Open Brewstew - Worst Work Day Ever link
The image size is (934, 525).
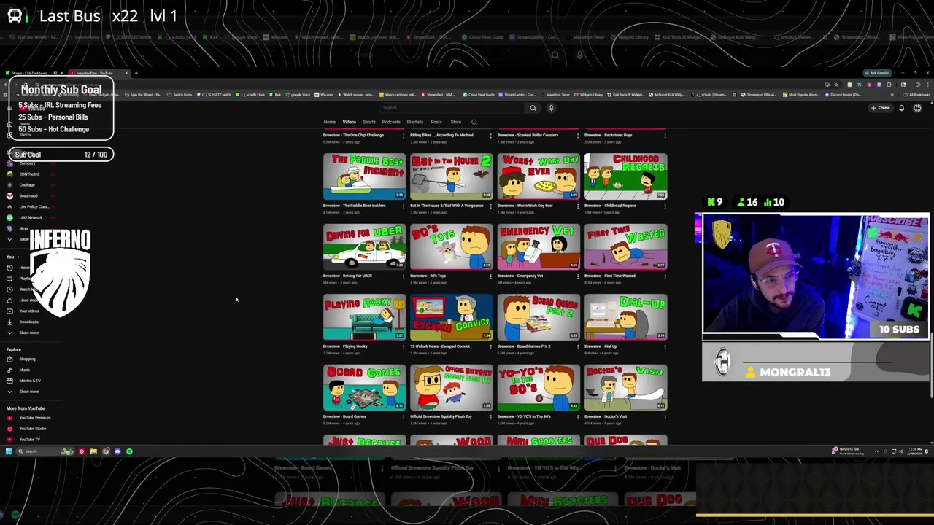point(525,206)
